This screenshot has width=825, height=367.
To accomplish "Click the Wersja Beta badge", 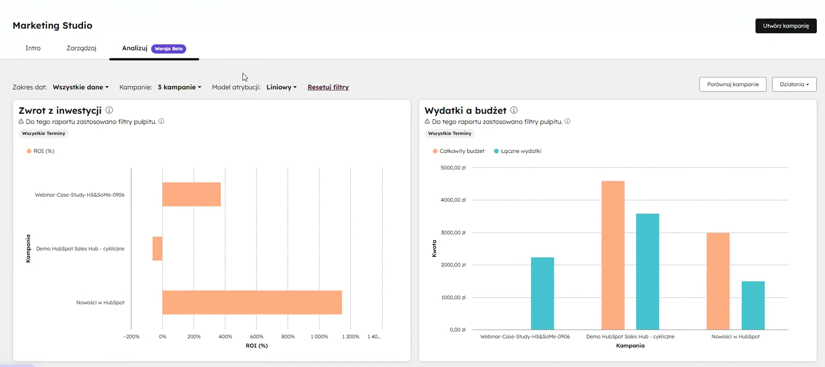I will 168,49.
